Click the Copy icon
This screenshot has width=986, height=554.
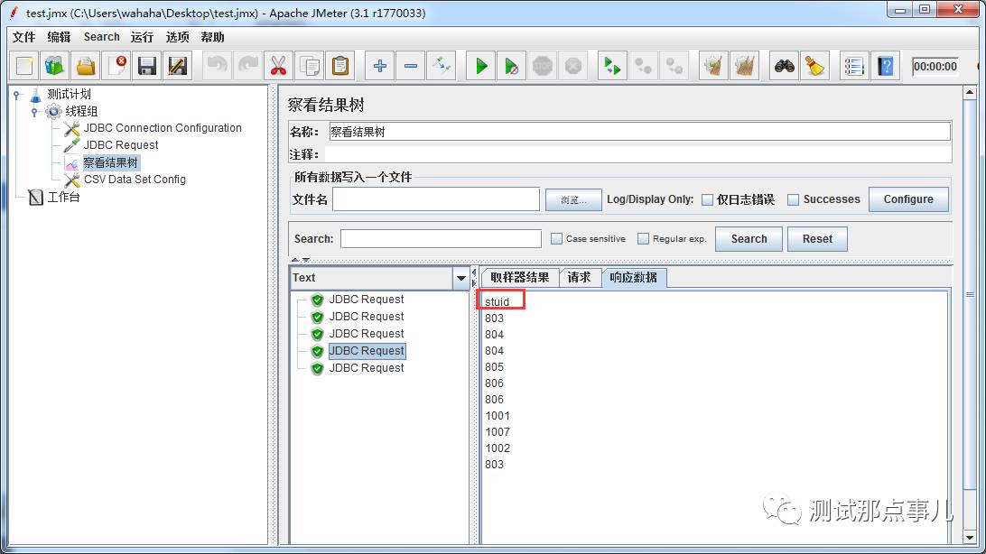click(x=310, y=66)
